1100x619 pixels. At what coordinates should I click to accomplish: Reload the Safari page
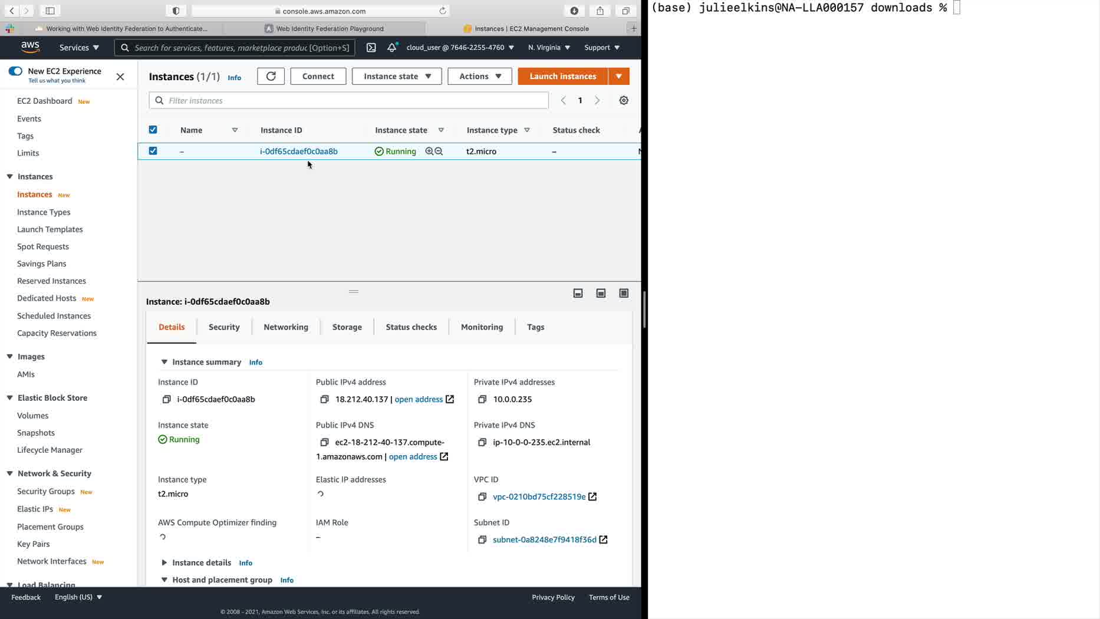click(x=443, y=11)
